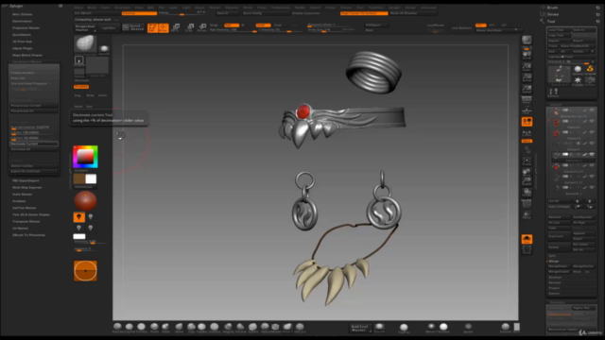605x340 pixels.
Task: Expand the UV Master section
Action: click(x=20, y=229)
